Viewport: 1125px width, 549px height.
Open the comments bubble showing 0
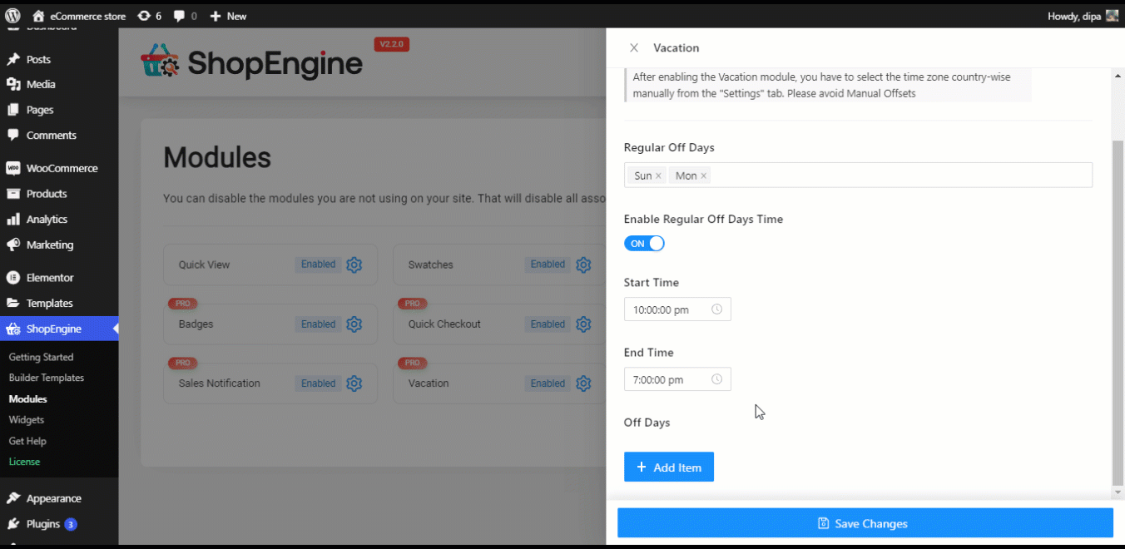185,16
